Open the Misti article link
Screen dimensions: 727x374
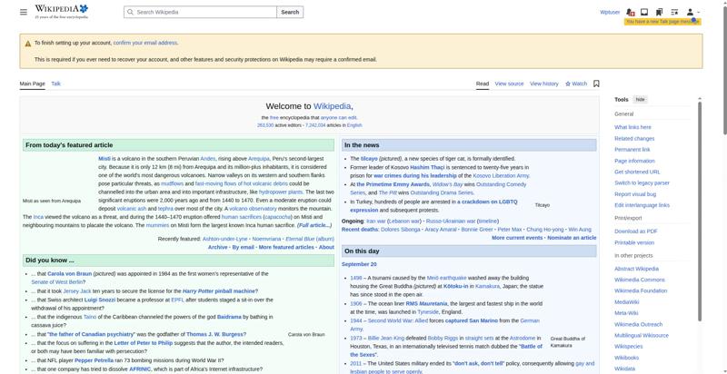[104, 159]
